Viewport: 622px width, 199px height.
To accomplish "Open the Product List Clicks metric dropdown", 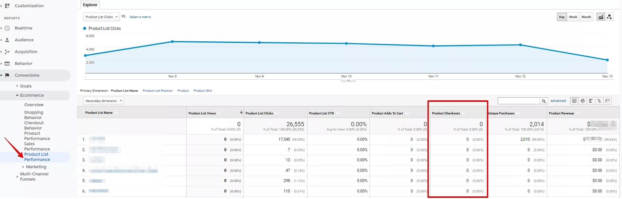I will coord(102,17).
